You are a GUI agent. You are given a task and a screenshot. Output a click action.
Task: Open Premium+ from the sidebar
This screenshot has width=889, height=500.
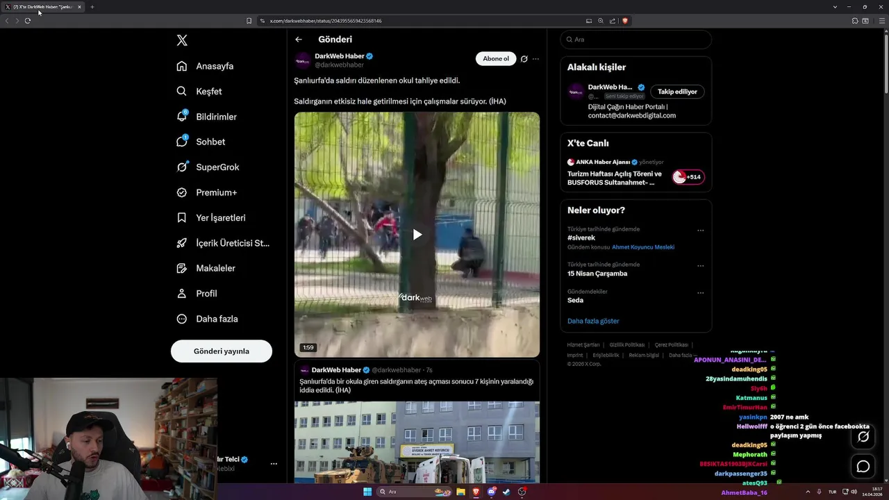pyautogui.click(x=207, y=192)
